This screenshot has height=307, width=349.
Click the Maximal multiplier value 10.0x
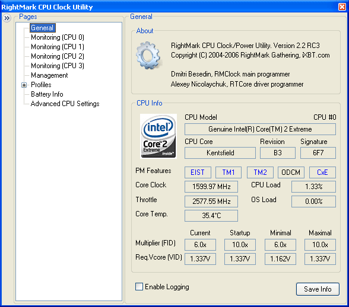[x=320, y=245]
